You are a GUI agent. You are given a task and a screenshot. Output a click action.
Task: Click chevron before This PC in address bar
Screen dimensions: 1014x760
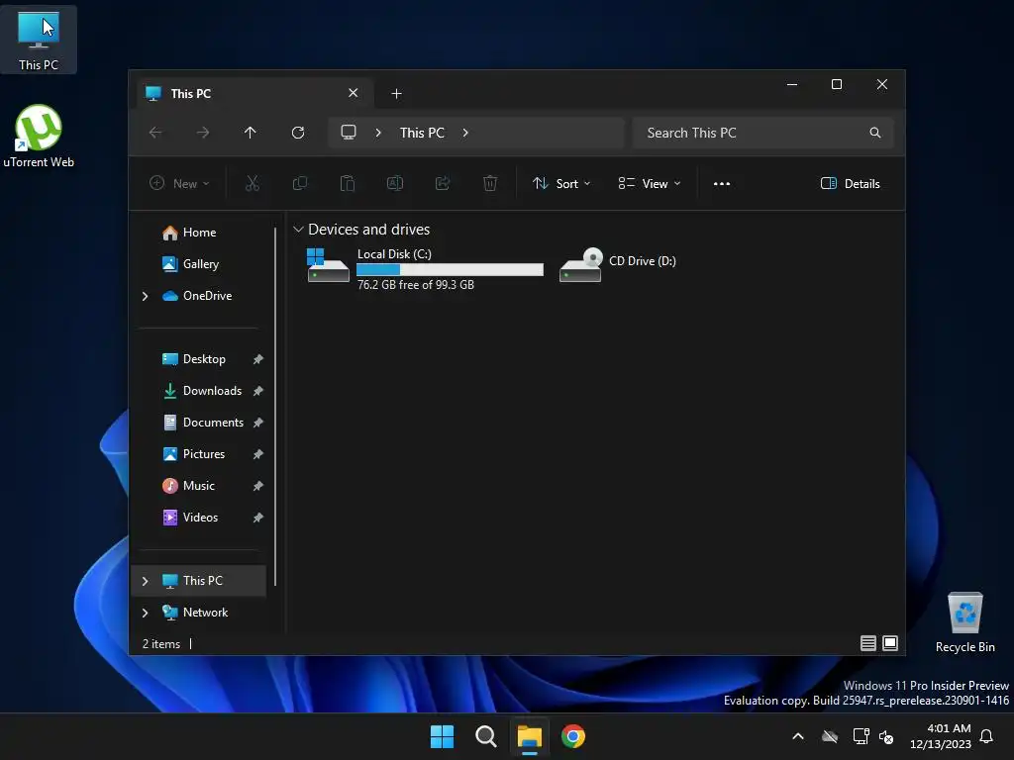(x=378, y=133)
